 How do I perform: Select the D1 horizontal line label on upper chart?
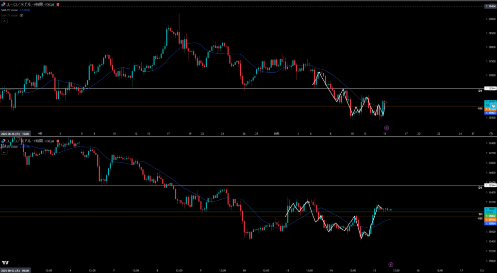pos(480,91)
